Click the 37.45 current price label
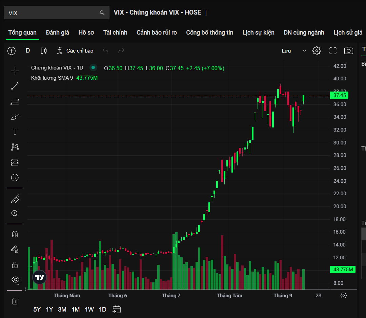 pyautogui.click(x=339, y=95)
